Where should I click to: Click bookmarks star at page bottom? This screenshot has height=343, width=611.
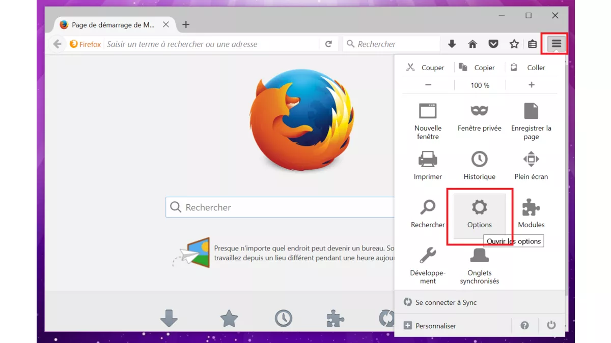coord(229,319)
